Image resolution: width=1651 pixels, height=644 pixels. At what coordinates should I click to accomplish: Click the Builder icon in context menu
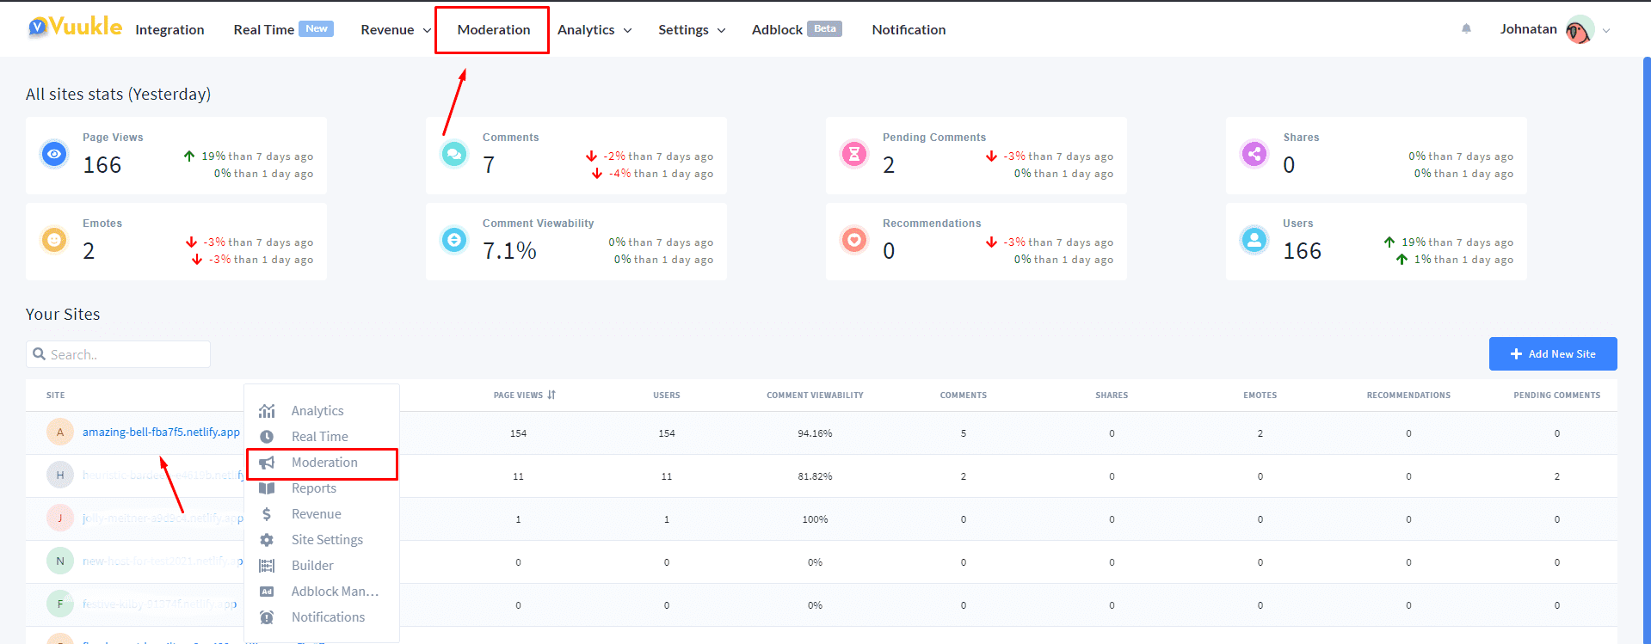coord(267,566)
